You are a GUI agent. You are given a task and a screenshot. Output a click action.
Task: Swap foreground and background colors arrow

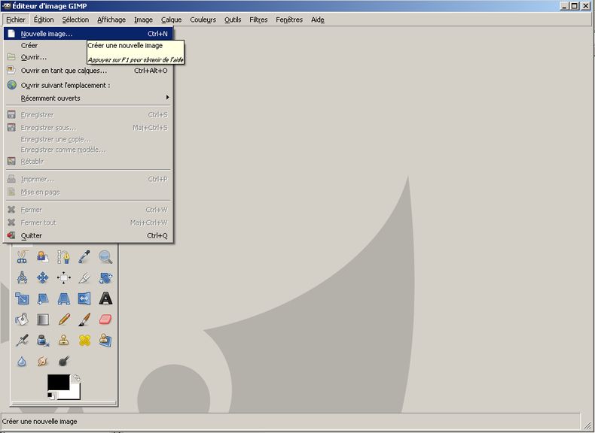click(77, 377)
